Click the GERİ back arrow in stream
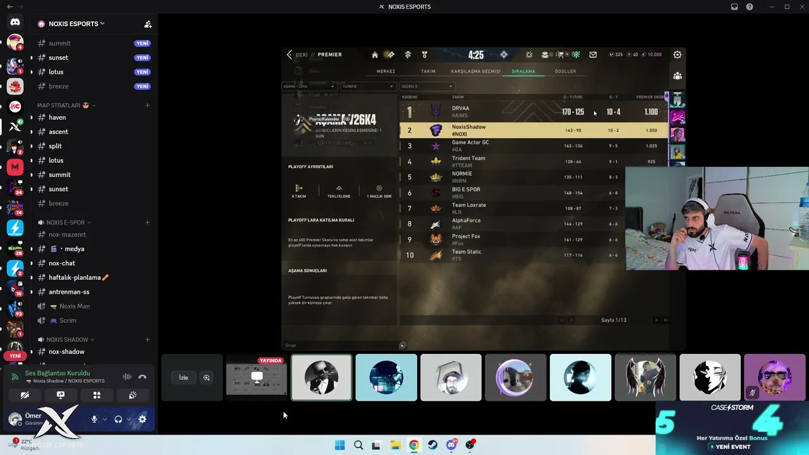The width and height of the screenshot is (809, 455). click(289, 54)
